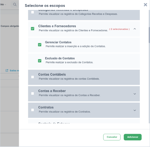Image resolution: width=150 pixels, height=147 pixels.
Task: Open the dropdown arrow in background header
Action: click(x=5, y=5)
